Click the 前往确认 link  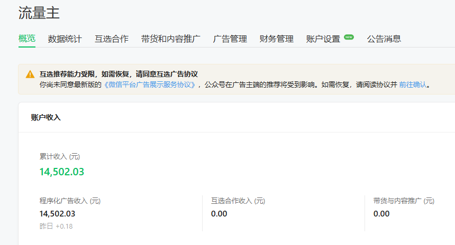click(x=413, y=85)
